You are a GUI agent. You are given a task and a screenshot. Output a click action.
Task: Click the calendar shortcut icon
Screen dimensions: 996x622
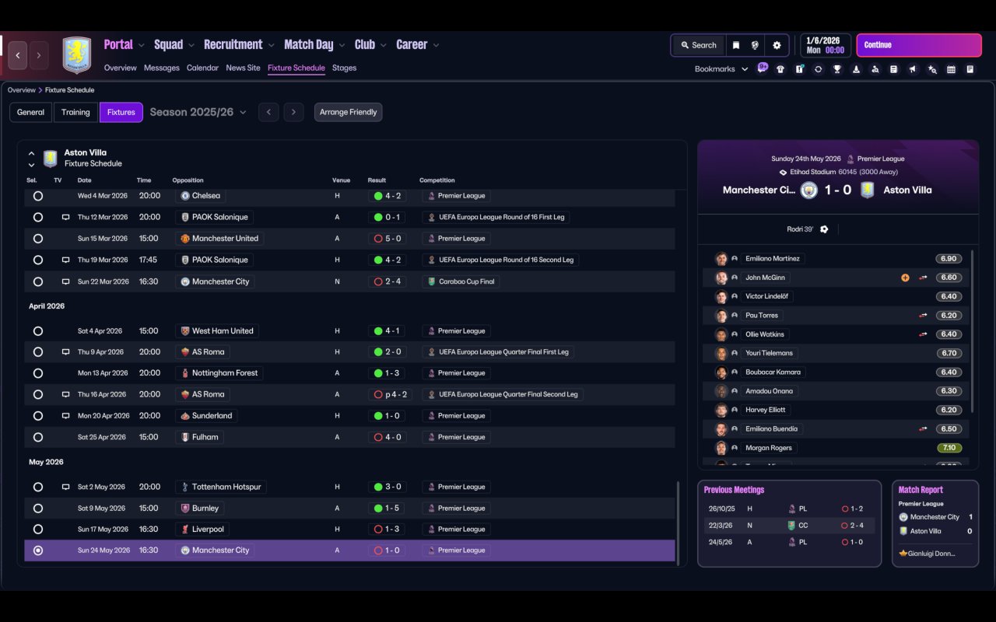click(x=951, y=69)
